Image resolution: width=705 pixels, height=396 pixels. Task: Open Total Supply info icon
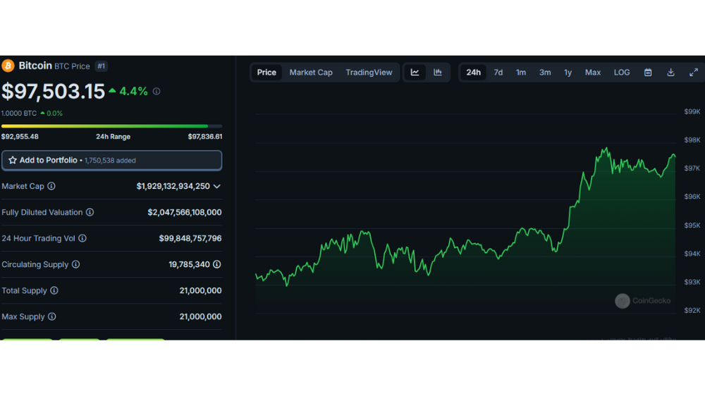coord(54,290)
